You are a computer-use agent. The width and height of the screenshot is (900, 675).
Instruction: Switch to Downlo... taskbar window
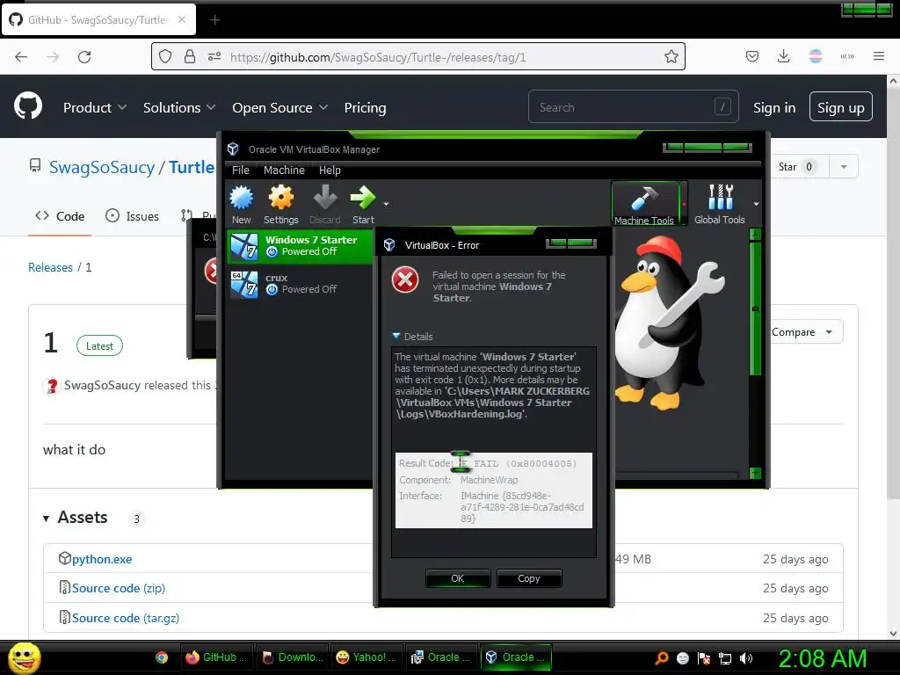coord(293,657)
